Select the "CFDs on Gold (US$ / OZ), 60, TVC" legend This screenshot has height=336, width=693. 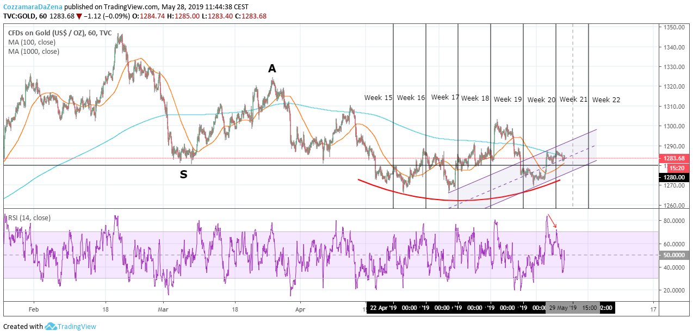[x=60, y=33]
